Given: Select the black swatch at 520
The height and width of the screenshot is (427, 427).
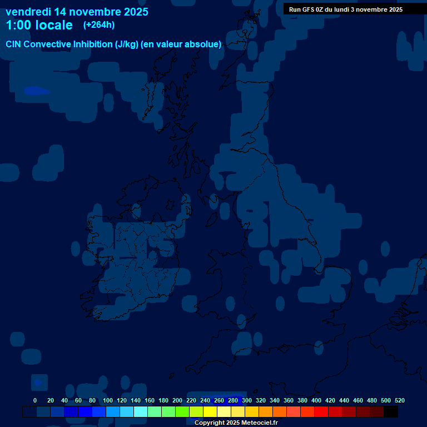Looking at the screenshot, I should [391, 412].
